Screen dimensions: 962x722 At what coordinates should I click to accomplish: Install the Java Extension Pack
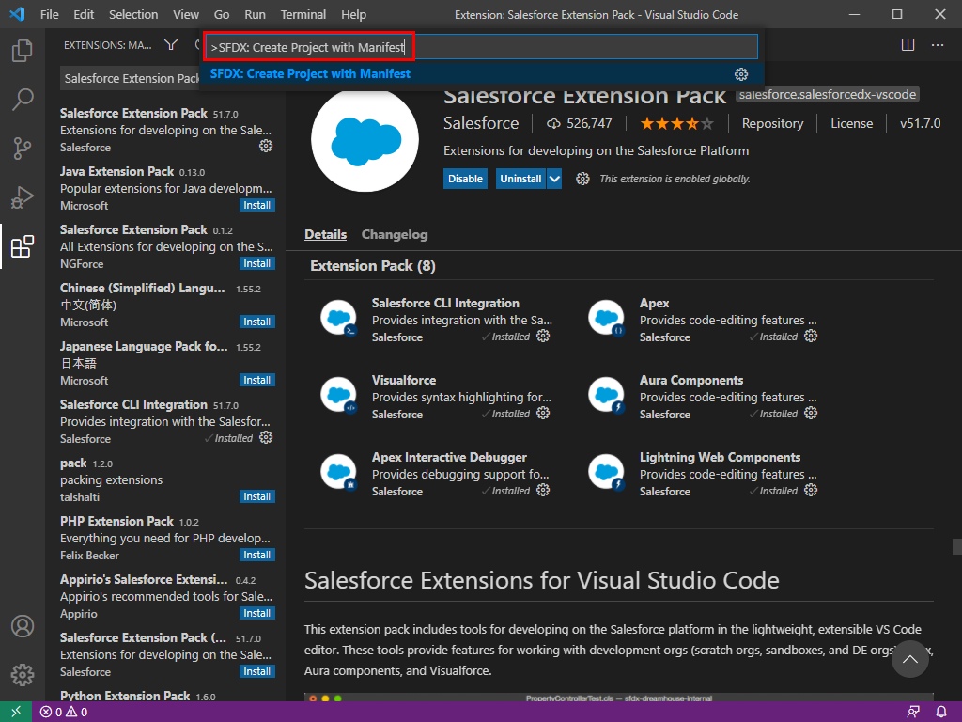click(257, 205)
